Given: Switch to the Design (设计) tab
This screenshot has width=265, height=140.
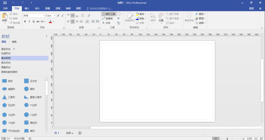Looking at the screenshot, I should click(x=37, y=8).
